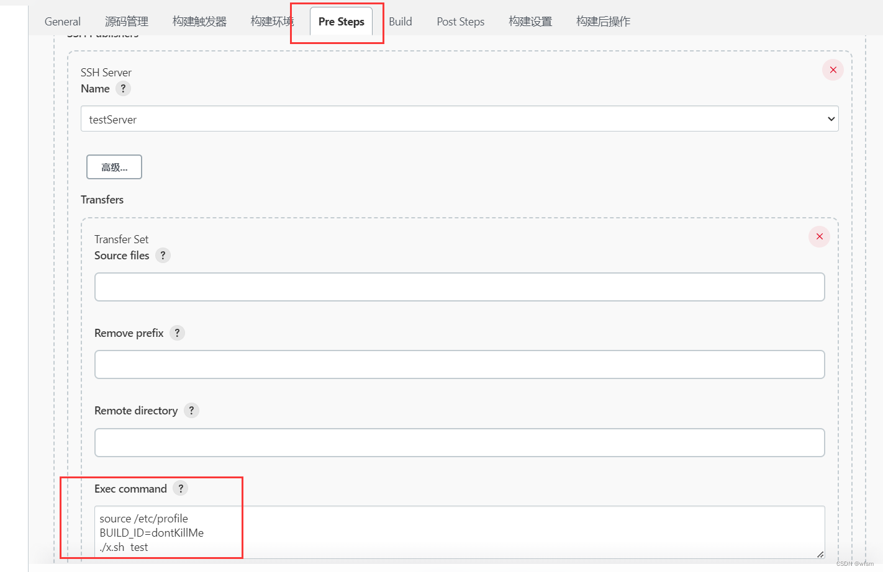Open help for SSH Server Name
The height and width of the screenshot is (572, 883).
123,89
